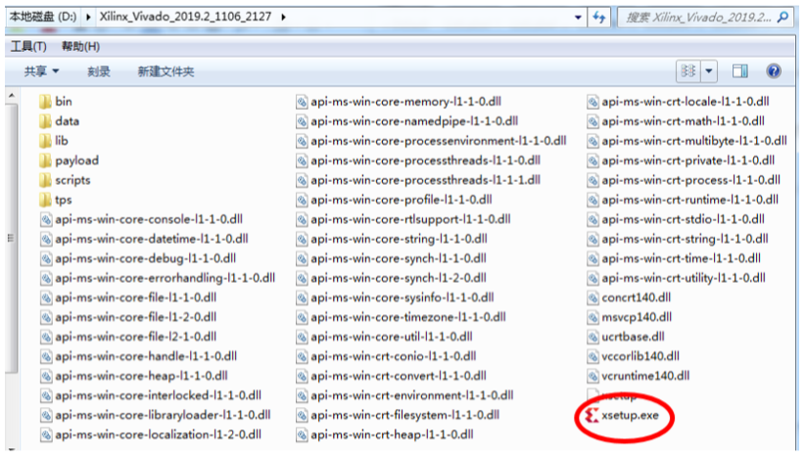
Task: Open the bin folder icon
Action: coord(45,102)
